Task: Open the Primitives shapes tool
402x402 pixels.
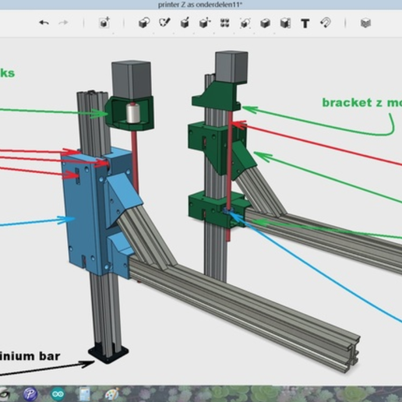Action: 144,23
